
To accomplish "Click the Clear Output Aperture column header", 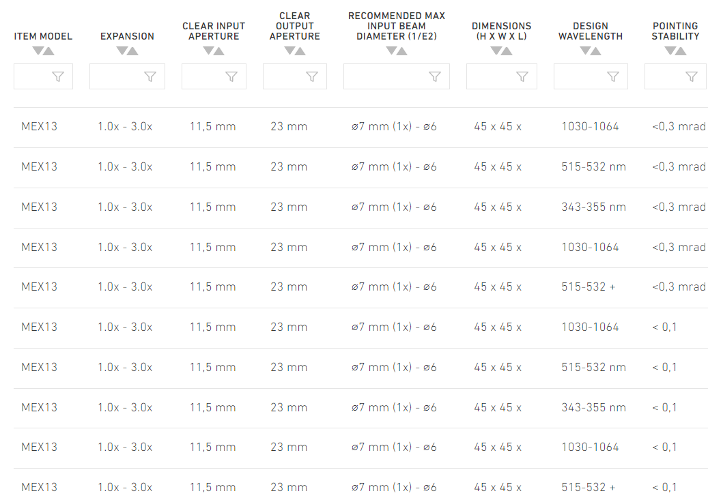I will [x=294, y=26].
